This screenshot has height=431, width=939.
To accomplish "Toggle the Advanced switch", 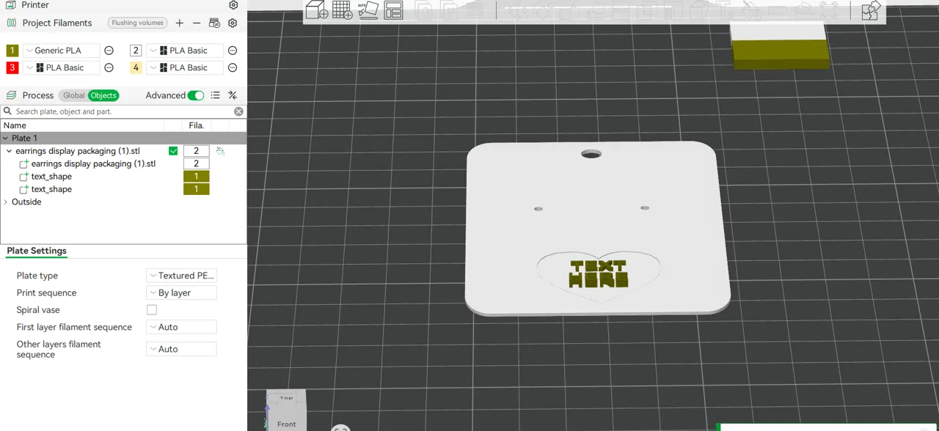I will click(x=196, y=95).
